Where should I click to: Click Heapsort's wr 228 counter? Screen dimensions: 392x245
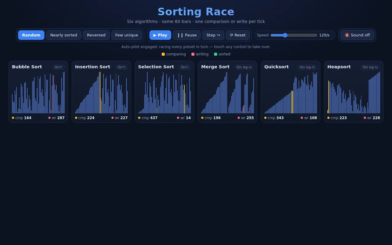(372, 118)
